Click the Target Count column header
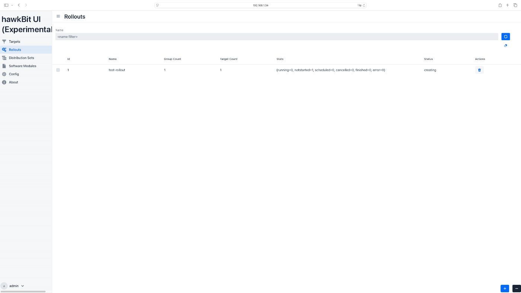This screenshot has height=293, width=521. 228,59
